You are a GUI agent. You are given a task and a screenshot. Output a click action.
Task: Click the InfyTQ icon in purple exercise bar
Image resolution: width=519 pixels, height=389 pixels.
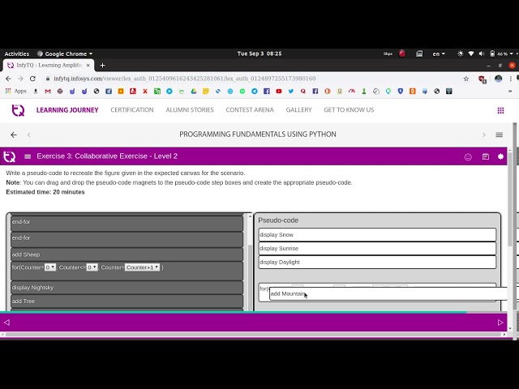point(9,156)
